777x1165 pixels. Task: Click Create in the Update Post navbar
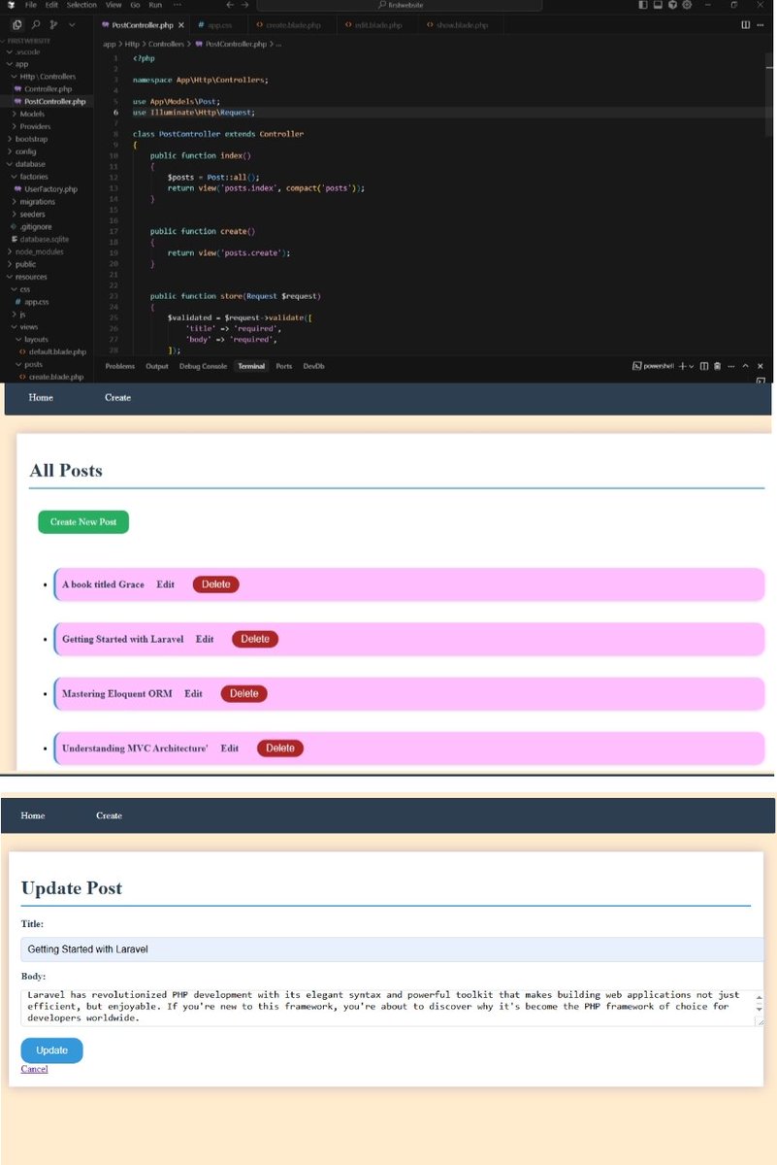pos(110,815)
